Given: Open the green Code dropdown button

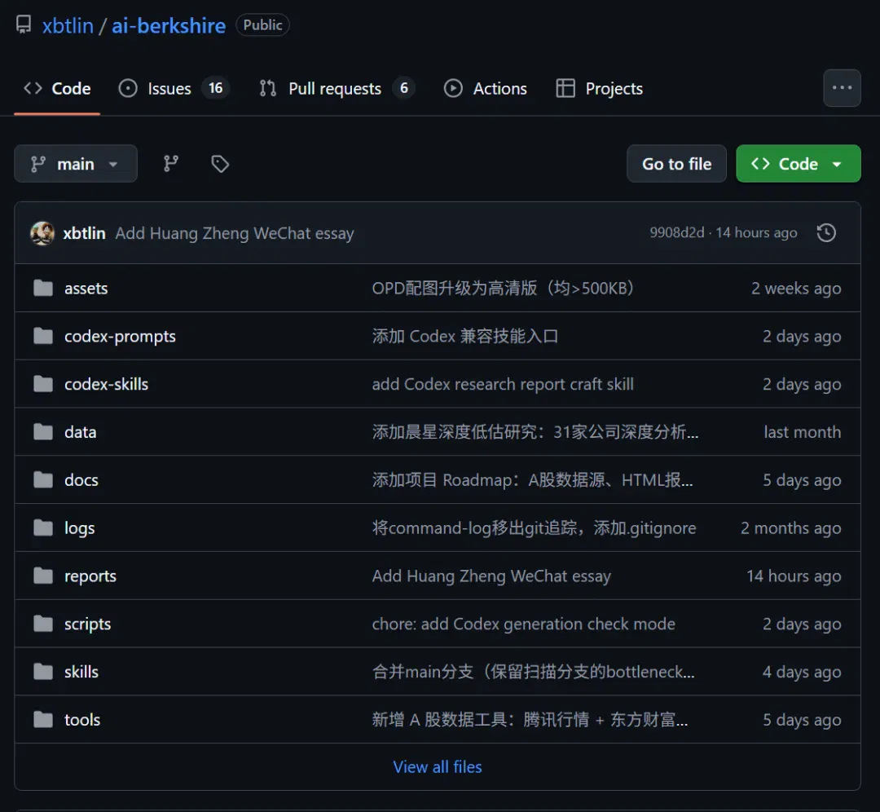Looking at the screenshot, I should [x=798, y=163].
